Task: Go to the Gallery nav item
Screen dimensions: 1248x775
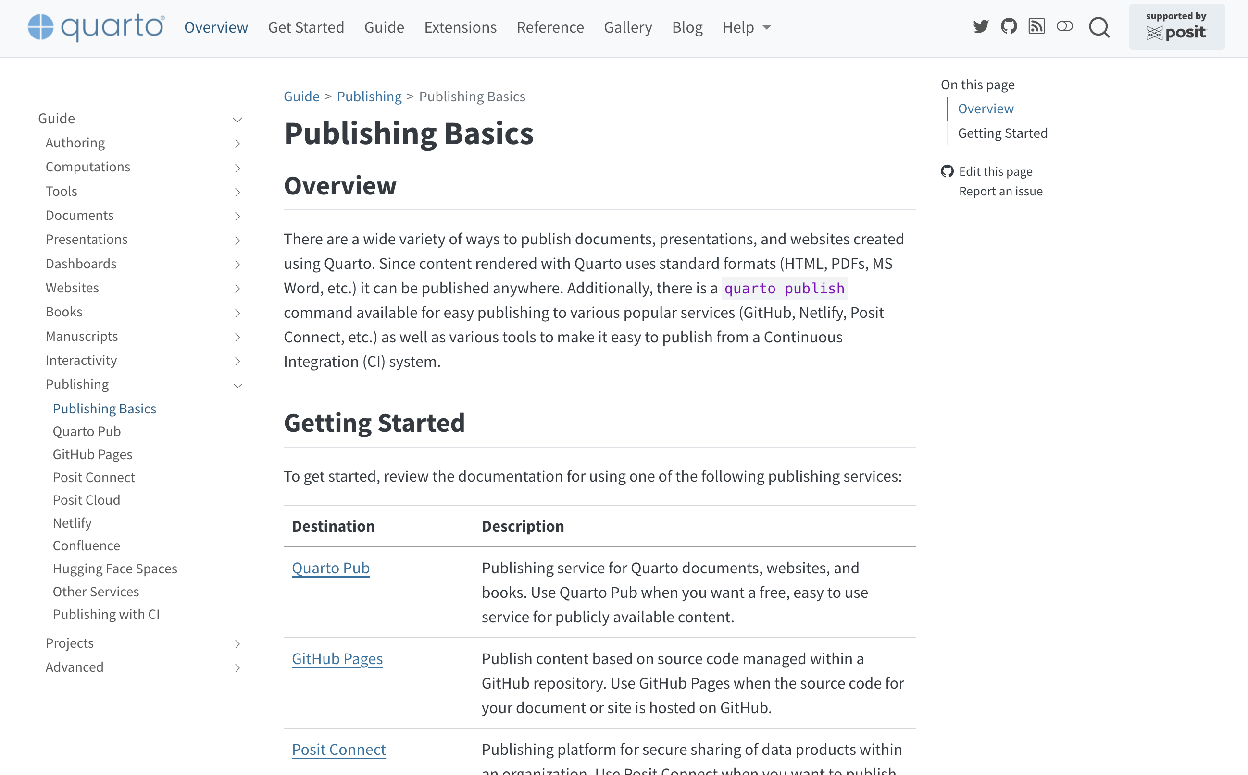Action: point(627,27)
